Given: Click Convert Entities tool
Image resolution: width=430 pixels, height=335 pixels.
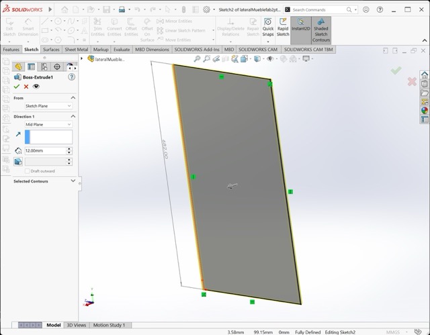Looking at the screenshot, I should click(x=114, y=28).
